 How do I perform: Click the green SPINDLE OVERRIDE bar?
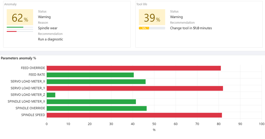click(x=97, y=108)
